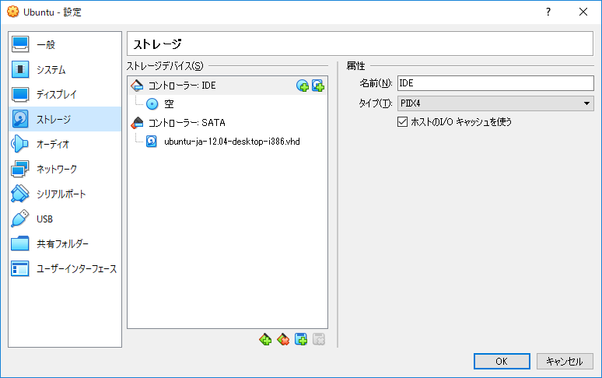Image resolution: width=602 pixels, height=378 pixels.
Task: Click the hard disk icon beside the vhd file
Action: tap(151, 142)
